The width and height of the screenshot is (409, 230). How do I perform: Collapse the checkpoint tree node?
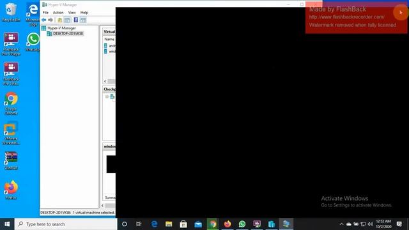(x=107, y=96)
